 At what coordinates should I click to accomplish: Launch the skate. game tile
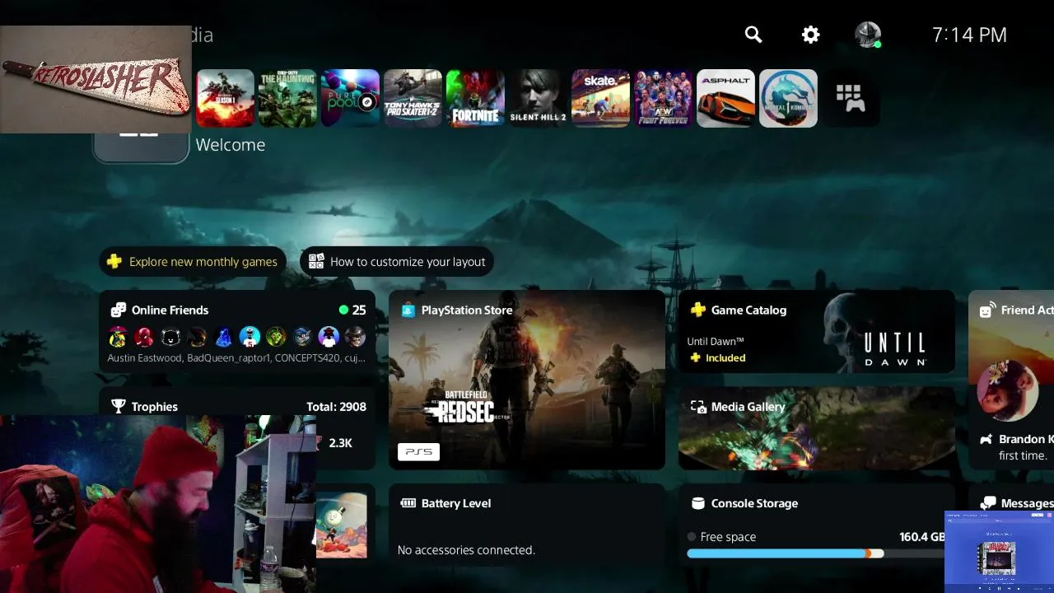coord(600,98)
